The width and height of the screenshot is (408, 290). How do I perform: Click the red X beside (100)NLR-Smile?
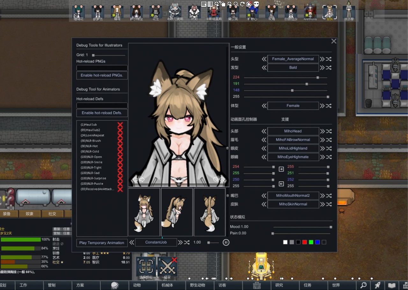[x=120, y=162]
